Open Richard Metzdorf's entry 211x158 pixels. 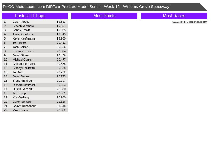(23, 85)
